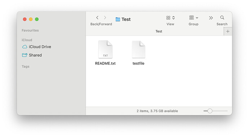Add a new tab with the plus button
Image resolution: width=249 pixels, height=137 pixels.
coord(228,31)
